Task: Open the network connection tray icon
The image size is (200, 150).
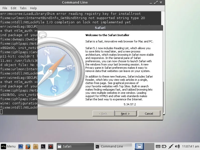Action: pyautogui.click(x=171, y=146)
